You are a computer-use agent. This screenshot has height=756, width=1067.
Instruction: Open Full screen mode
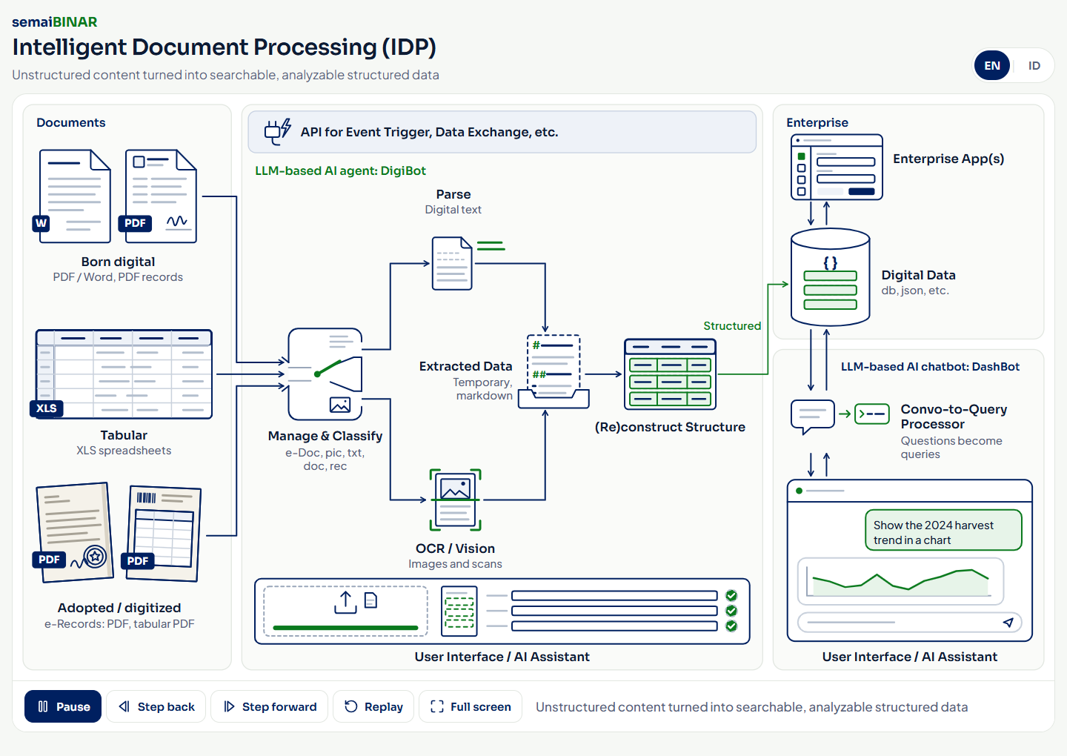pos(471,706)
